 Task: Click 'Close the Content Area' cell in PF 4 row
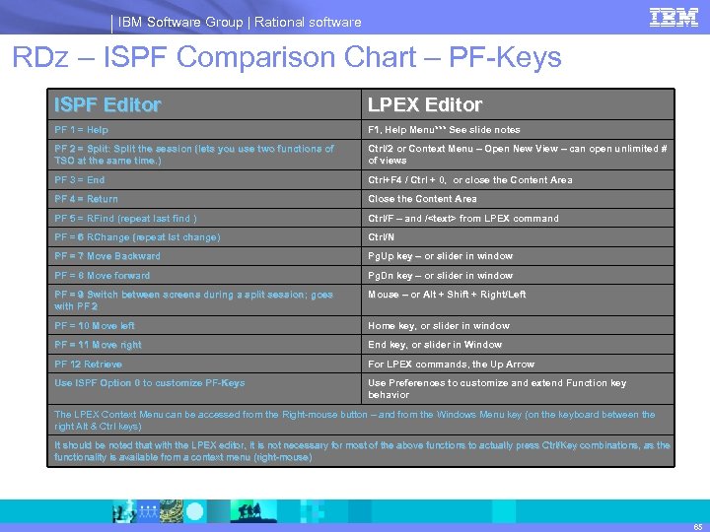[518, 199]
